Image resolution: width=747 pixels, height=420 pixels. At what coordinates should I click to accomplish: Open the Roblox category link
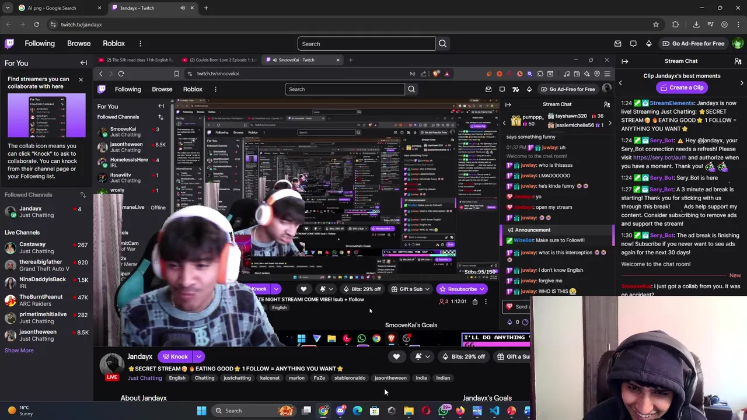114,44
